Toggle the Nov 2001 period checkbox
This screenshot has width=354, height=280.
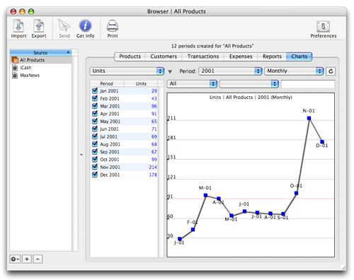click(95, 167)
